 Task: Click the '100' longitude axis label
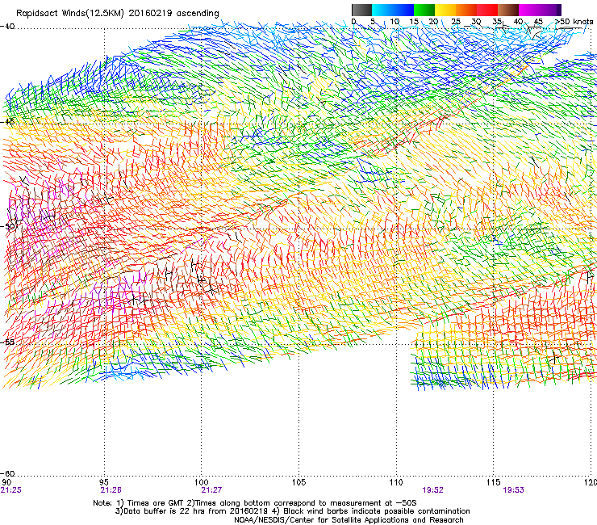202,483
